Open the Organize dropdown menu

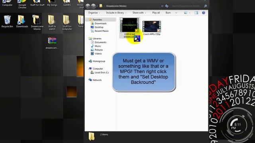click(94, 13)
